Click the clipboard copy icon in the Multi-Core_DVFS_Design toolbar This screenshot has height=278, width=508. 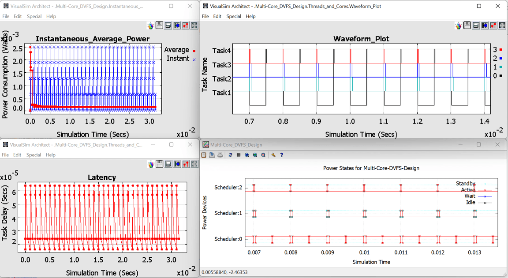click(x=204, y=155)
